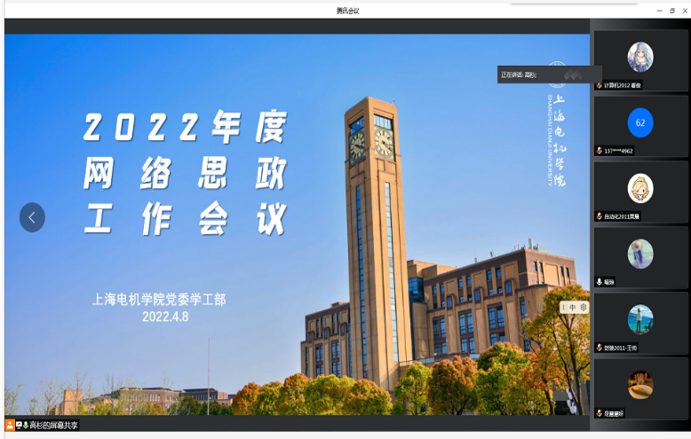
Task: Click the 腾讯会议 window title
Action: [347, 11]
